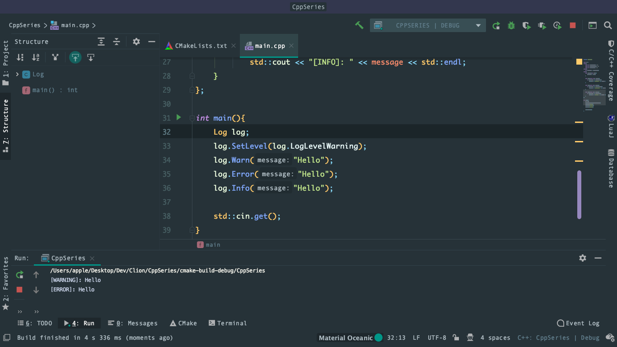Viewport: 617px width, 347px height.
Task: Open the Favorites side tool window
Action: tap(5, 283)
